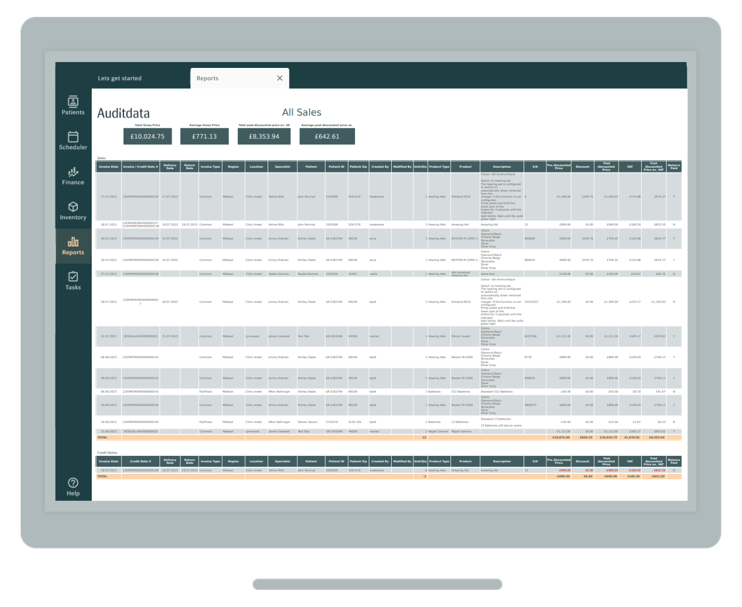
Task: Select the credit note row for Amazing Aid
Action: pyautogui.click(x=371, y=470)
